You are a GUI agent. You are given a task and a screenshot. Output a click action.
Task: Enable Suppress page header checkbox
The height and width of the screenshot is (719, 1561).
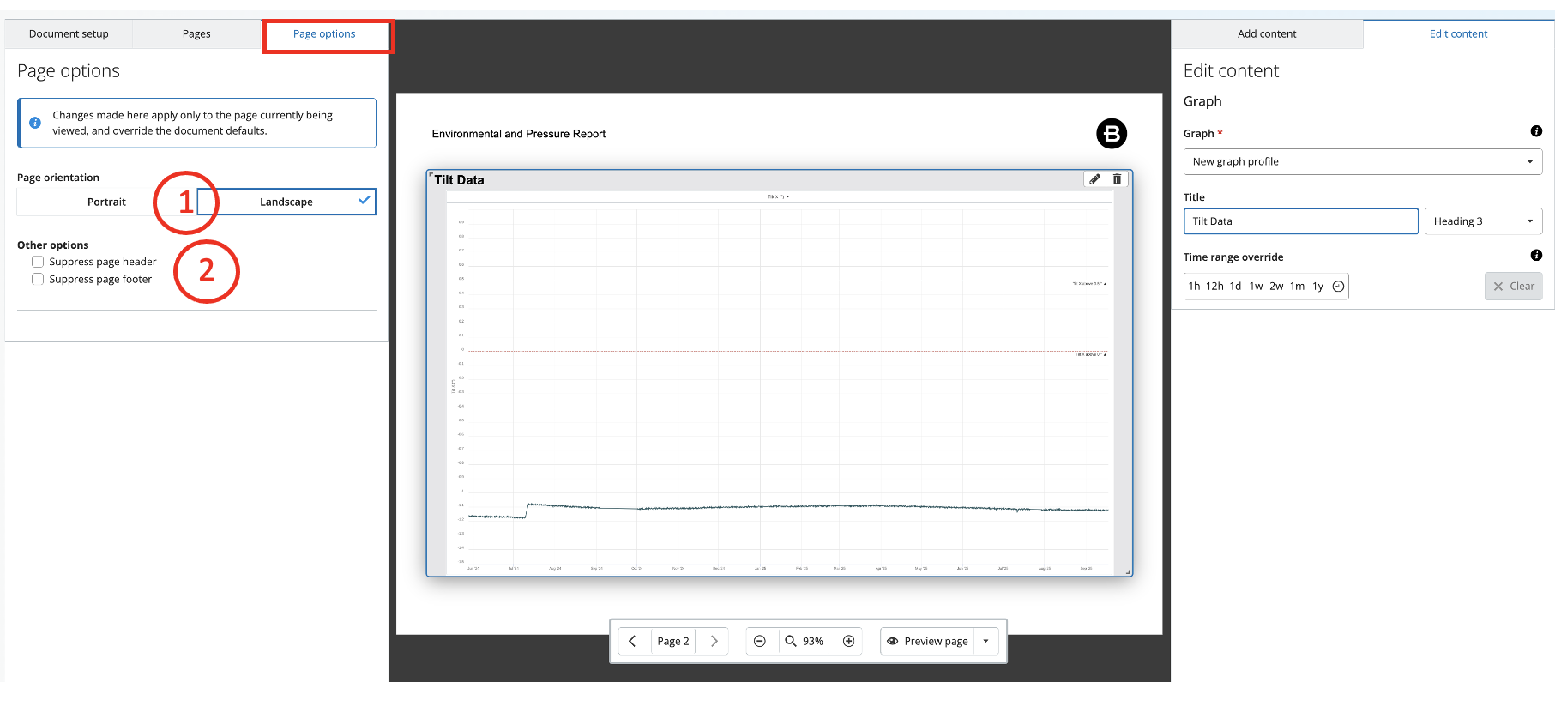point(38,262)
